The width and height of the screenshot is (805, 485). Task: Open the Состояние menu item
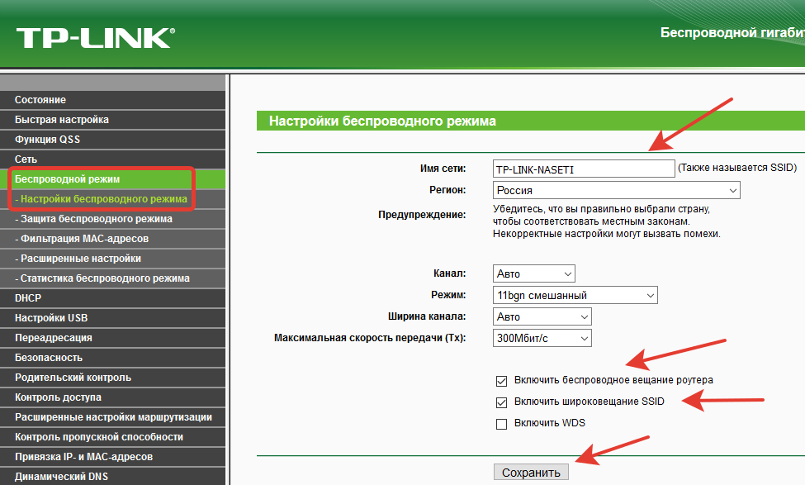click(112, 100)
